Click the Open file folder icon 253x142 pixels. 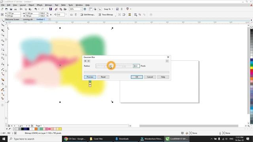tap(6, 9)
